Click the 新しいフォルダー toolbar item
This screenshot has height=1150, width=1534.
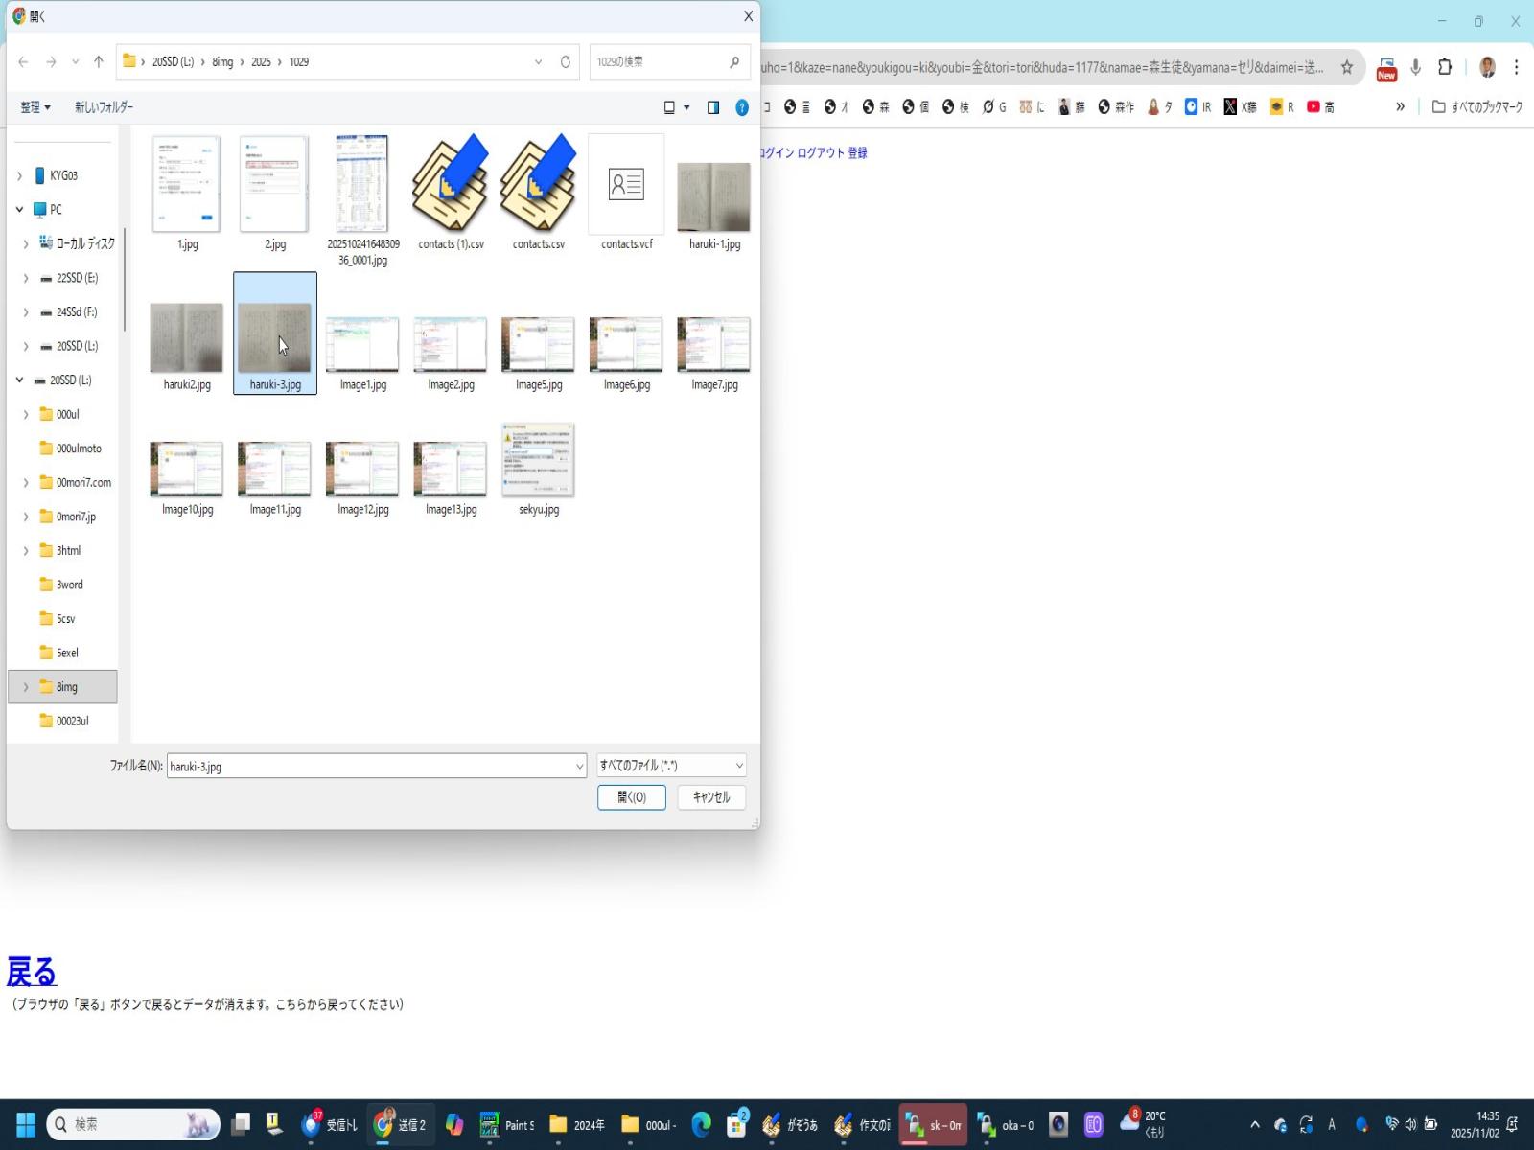click(104, 107)
